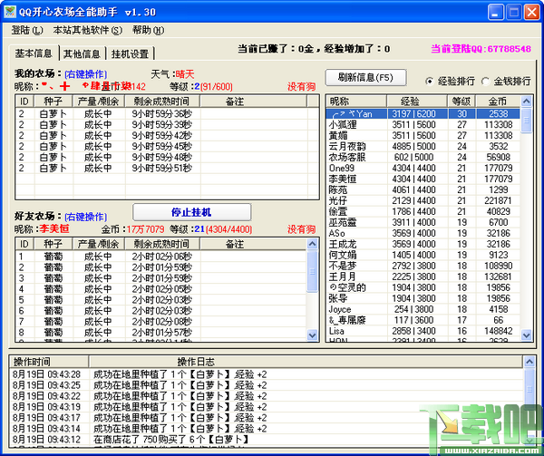
Task: Sort ranking list by 等级 column header
Action: point(461,102)
